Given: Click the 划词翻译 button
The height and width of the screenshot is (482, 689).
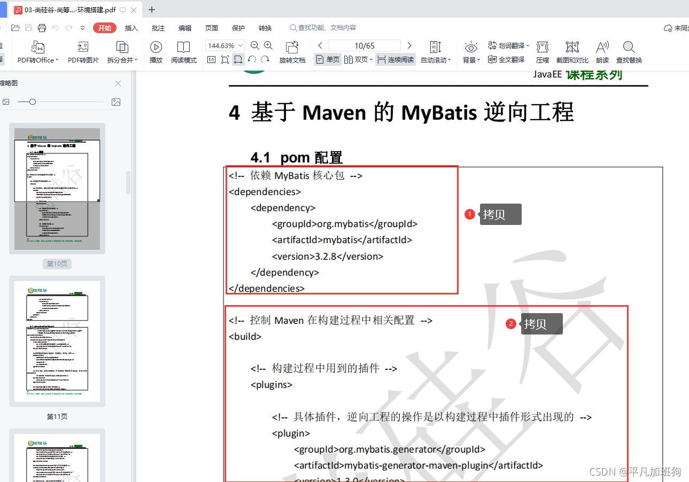Looking at the screenshot, I should point(506,46).
